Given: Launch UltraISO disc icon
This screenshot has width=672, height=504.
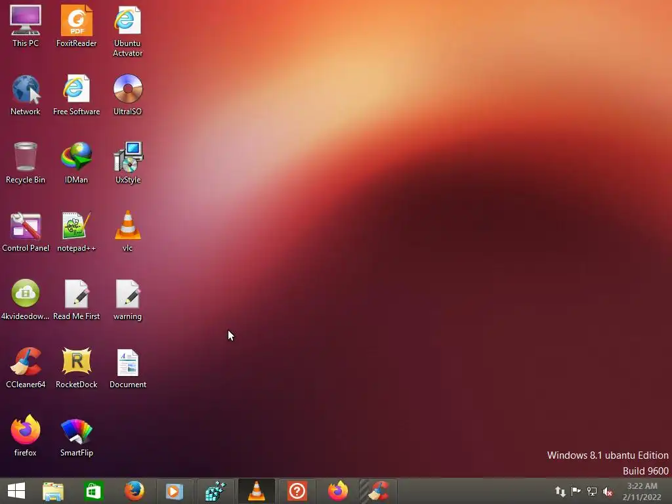Looking at the screenshot, I should click(127, 94).
